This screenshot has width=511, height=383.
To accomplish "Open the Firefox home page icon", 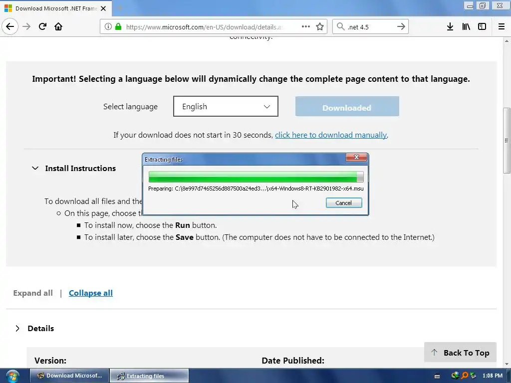I will 58,26.
